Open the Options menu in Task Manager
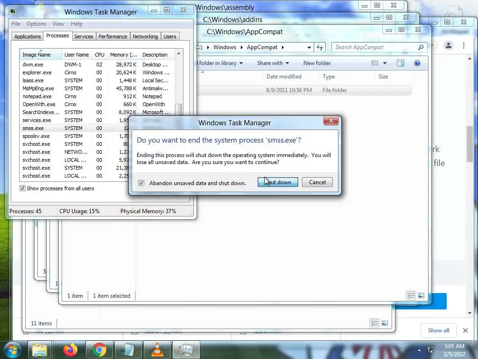Screen dimensions: 478x359 click(x=36, y=24)
